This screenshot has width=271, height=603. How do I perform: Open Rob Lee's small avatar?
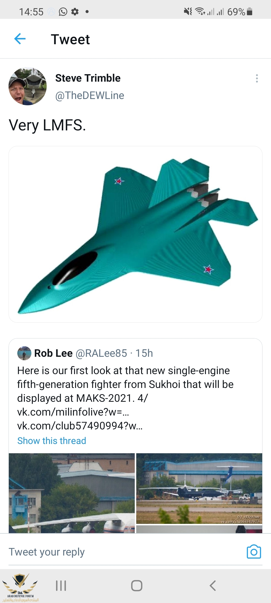24,353
